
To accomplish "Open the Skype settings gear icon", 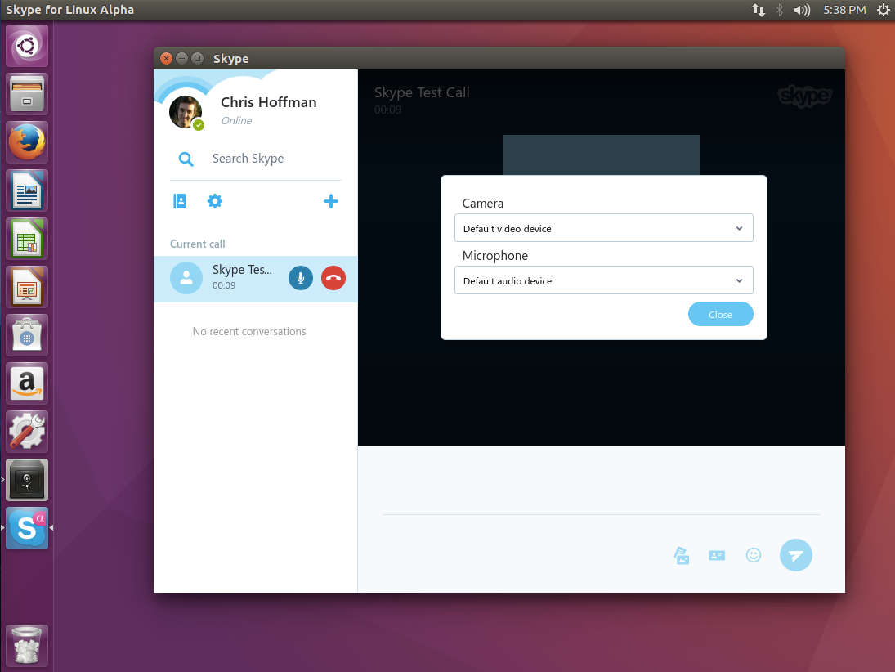I will 214,200.
